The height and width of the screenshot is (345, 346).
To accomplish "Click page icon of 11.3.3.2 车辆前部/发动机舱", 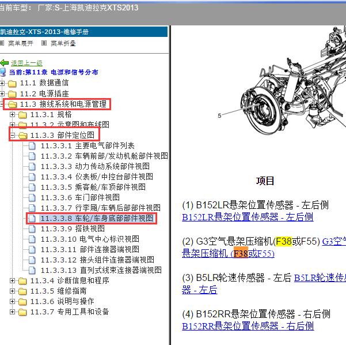I will coord(32,156).
